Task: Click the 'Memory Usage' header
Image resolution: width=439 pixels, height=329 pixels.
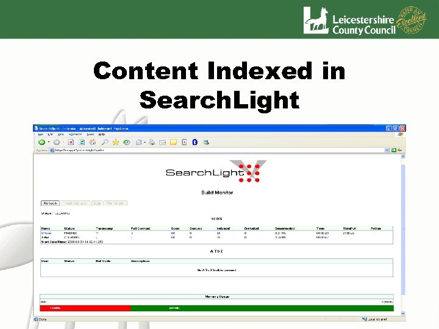Action: [x=217, y=297]
